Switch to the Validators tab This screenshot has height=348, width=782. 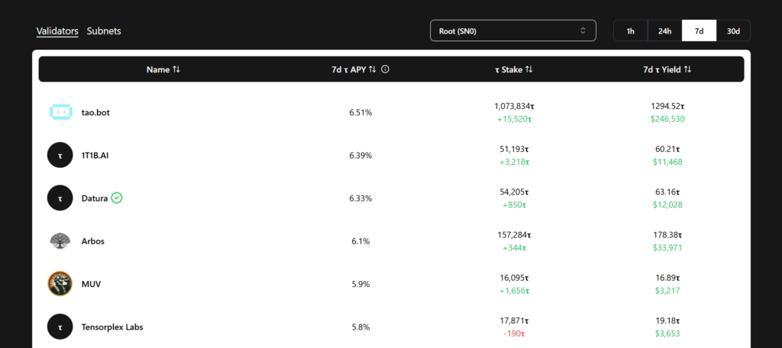point(57,31)
